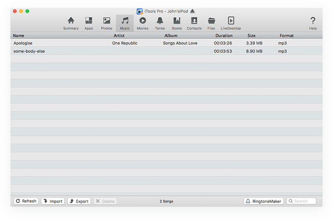333x220 pixels.
Task: Click the duration 00:03:53
Action: coord(223,51)
